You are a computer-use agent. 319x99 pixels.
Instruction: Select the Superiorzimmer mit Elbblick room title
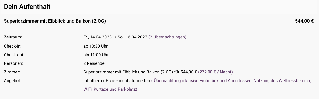pos(55,21)
